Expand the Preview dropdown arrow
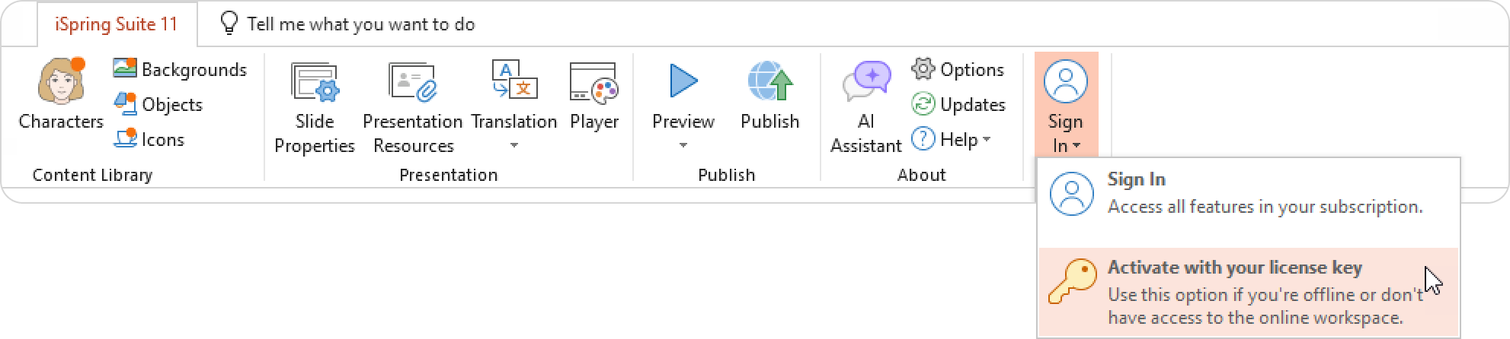 pyautogui.click(x=683, y=145)
